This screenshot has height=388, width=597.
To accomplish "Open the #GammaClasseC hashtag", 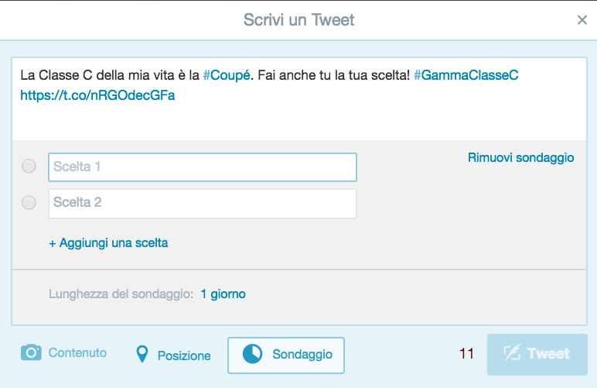I will pyautogui.click(x=466, y=77).
